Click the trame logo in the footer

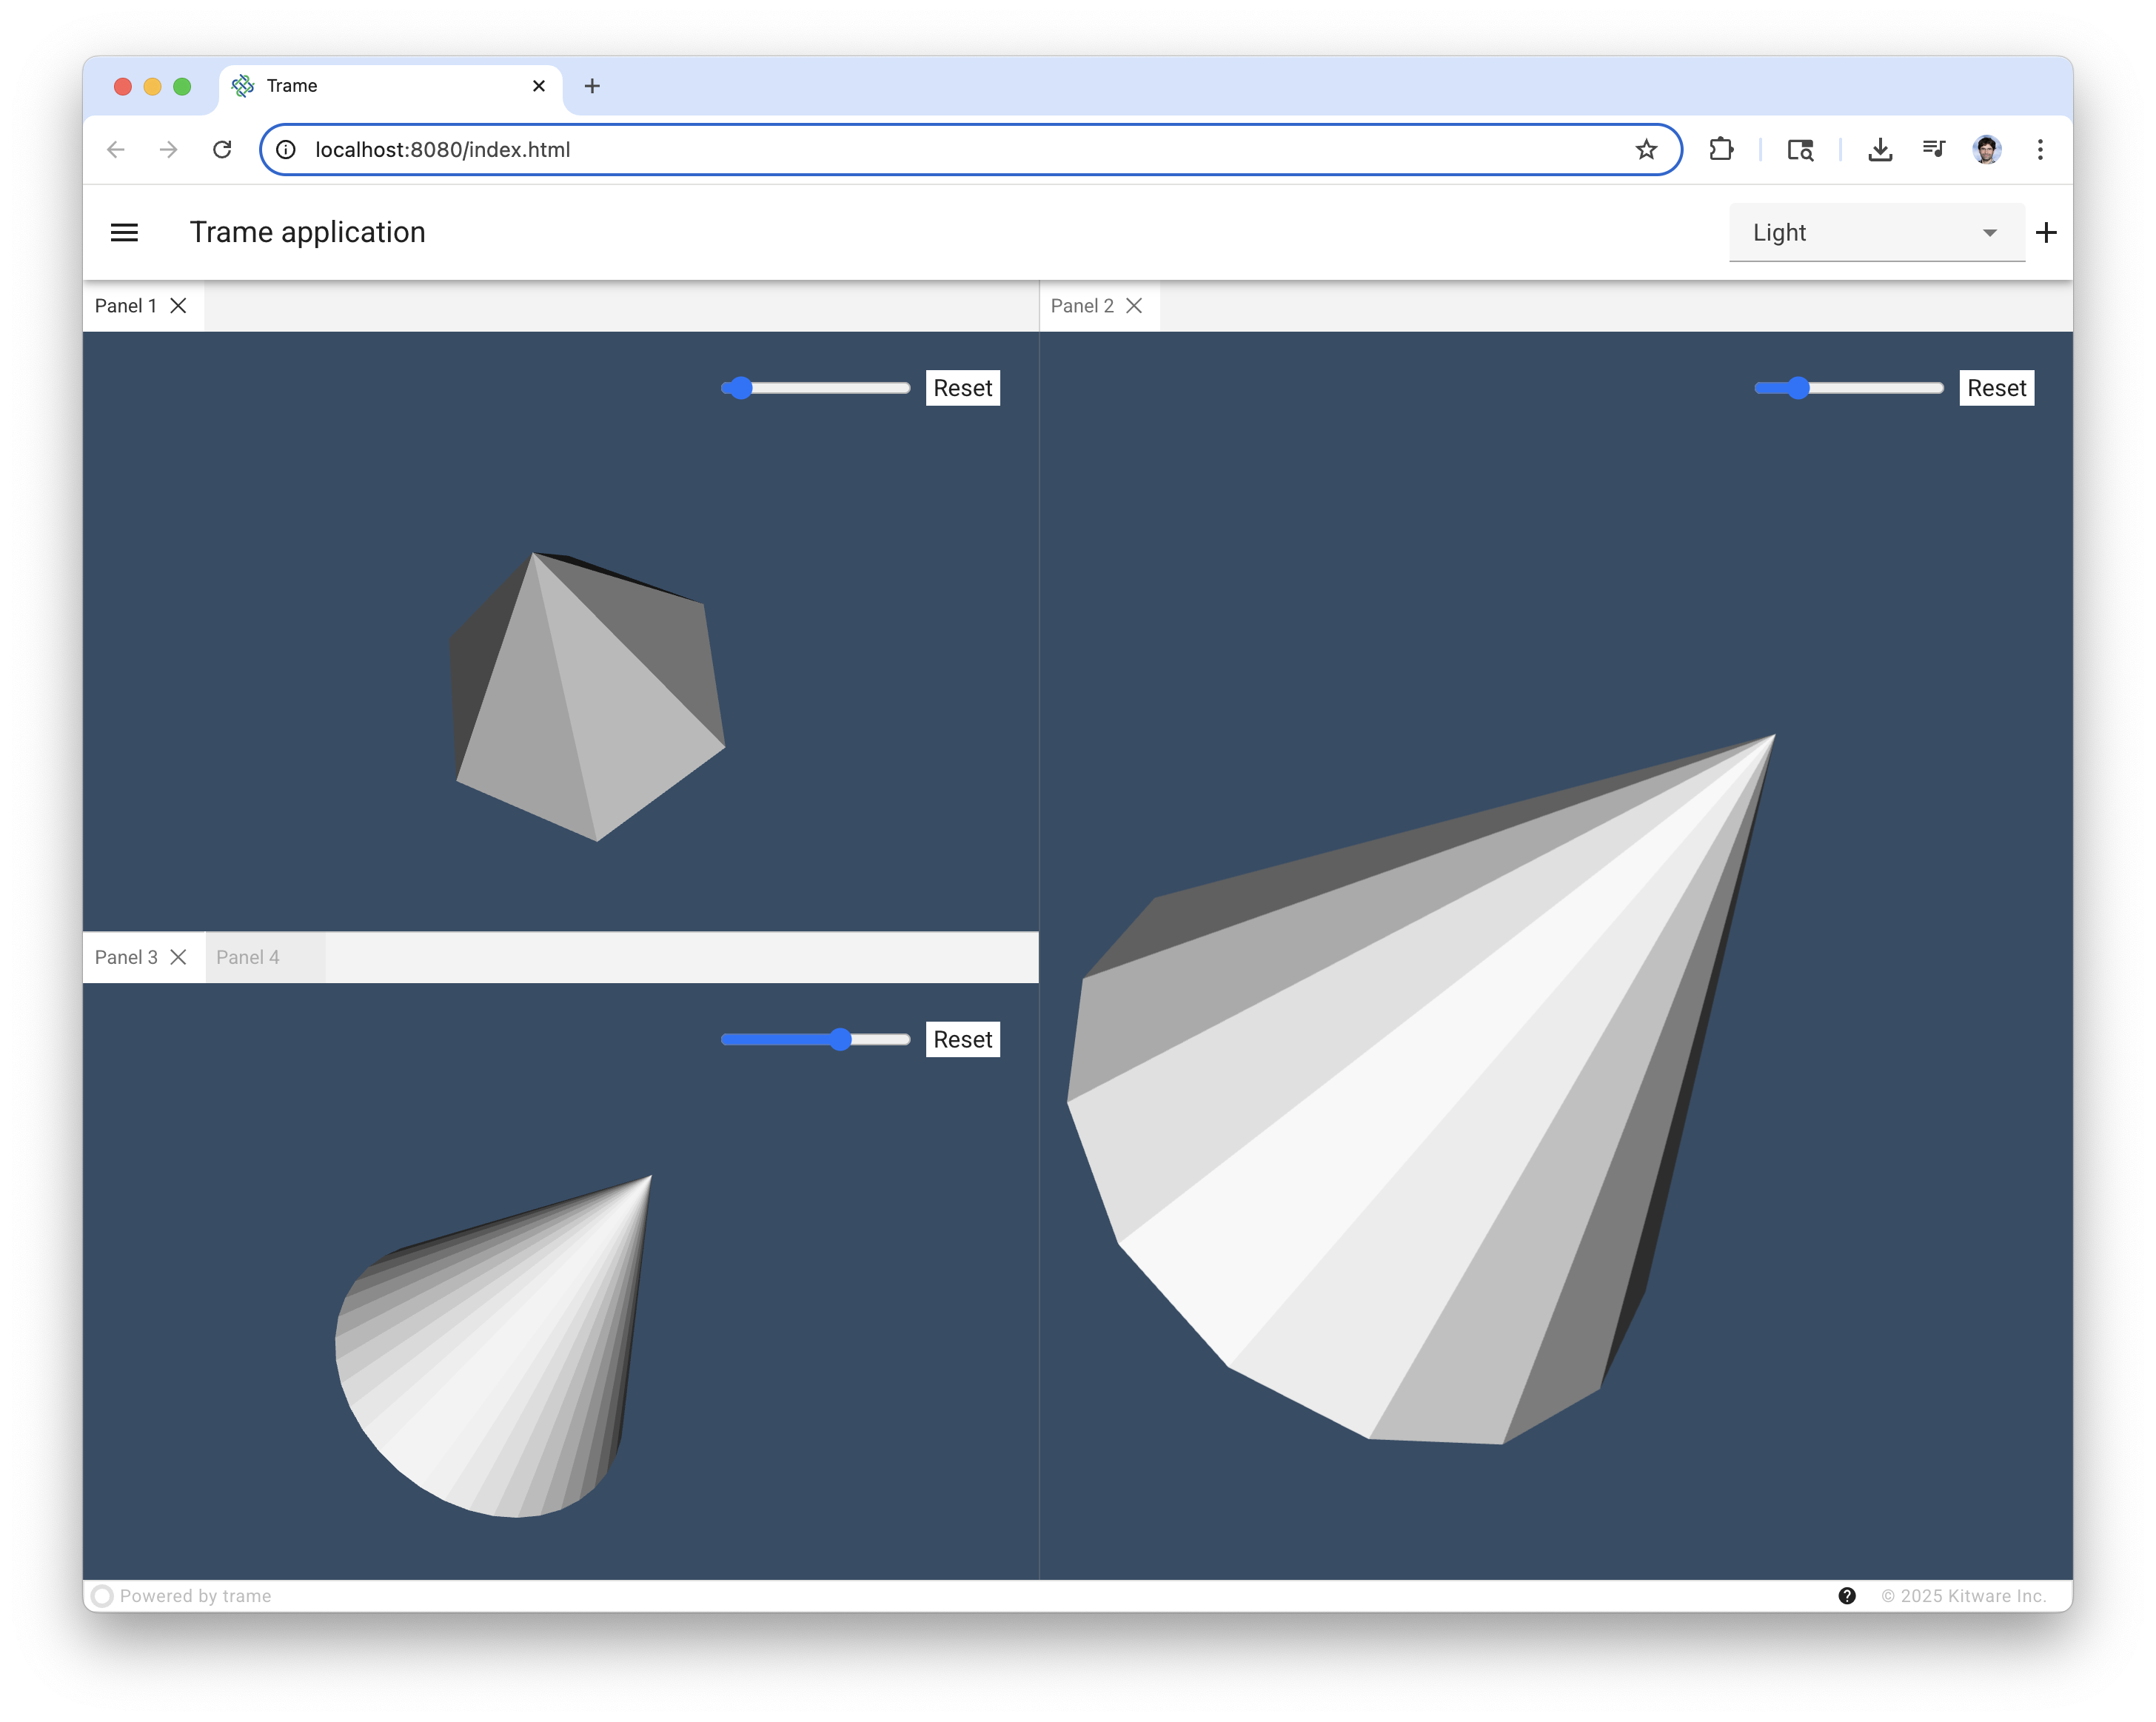tap(103, 1596)
